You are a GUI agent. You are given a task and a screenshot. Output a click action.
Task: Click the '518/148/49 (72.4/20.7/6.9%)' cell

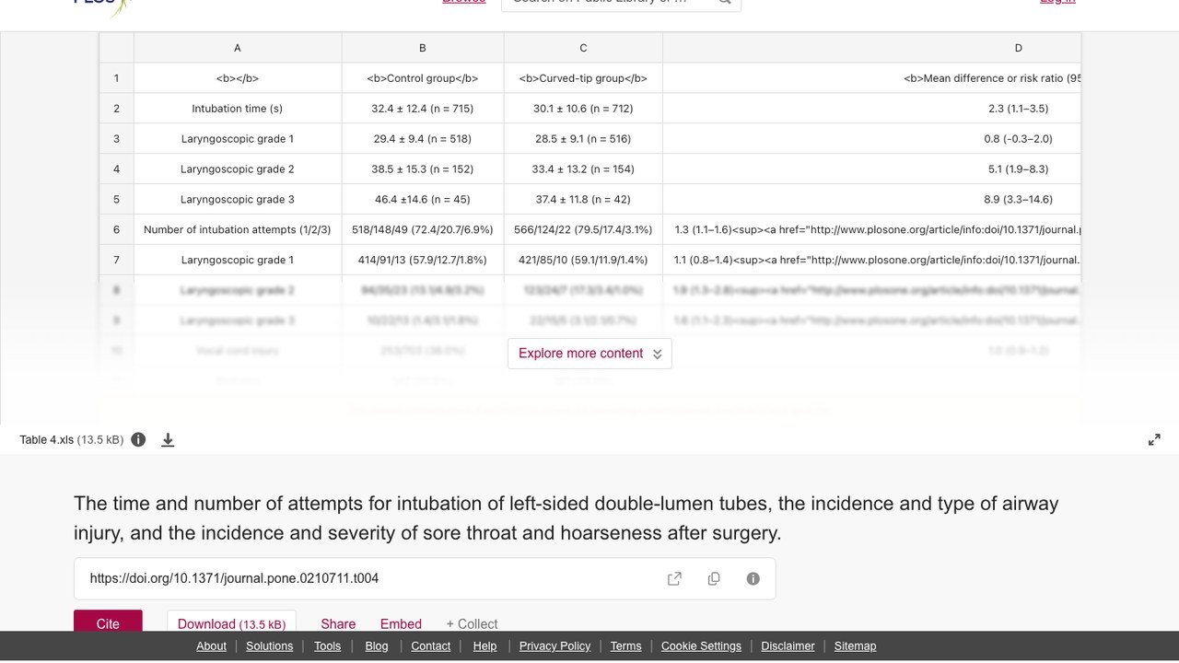pyautogui.click(x=423, y=229)
